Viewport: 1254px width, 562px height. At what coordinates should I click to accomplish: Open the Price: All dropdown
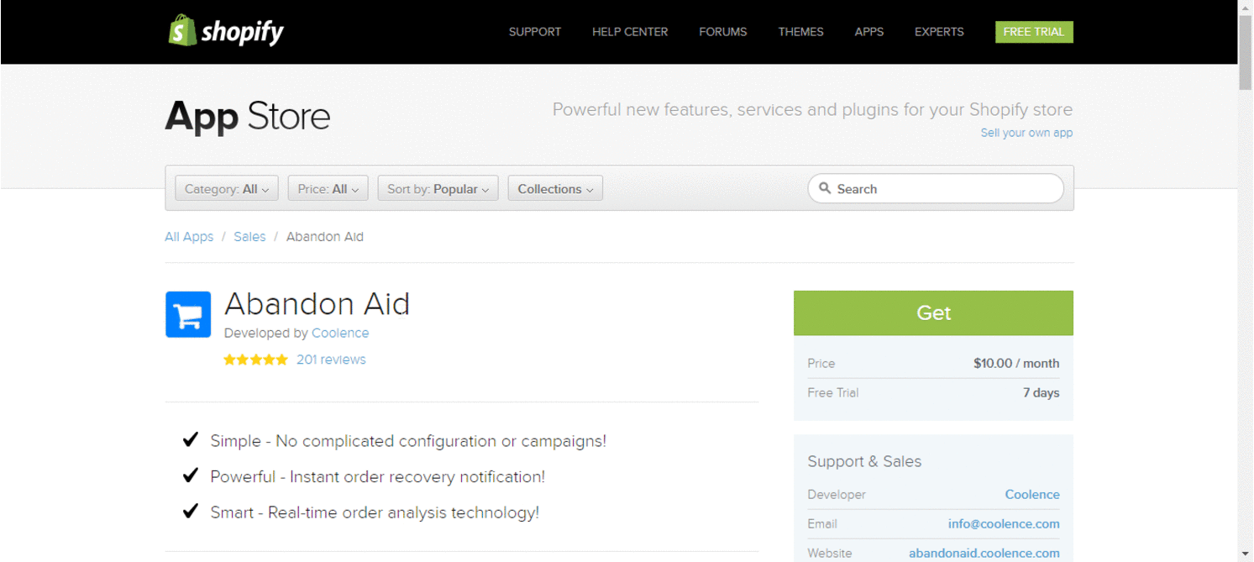pyautogui.click(x=328, y=189)
